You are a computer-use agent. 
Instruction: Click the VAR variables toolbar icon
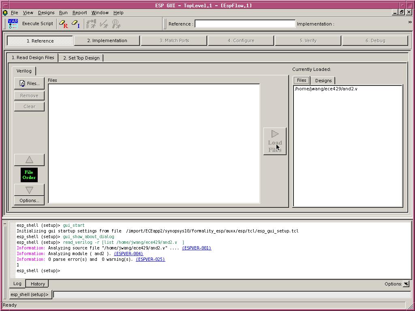click(x=13, y=23)
